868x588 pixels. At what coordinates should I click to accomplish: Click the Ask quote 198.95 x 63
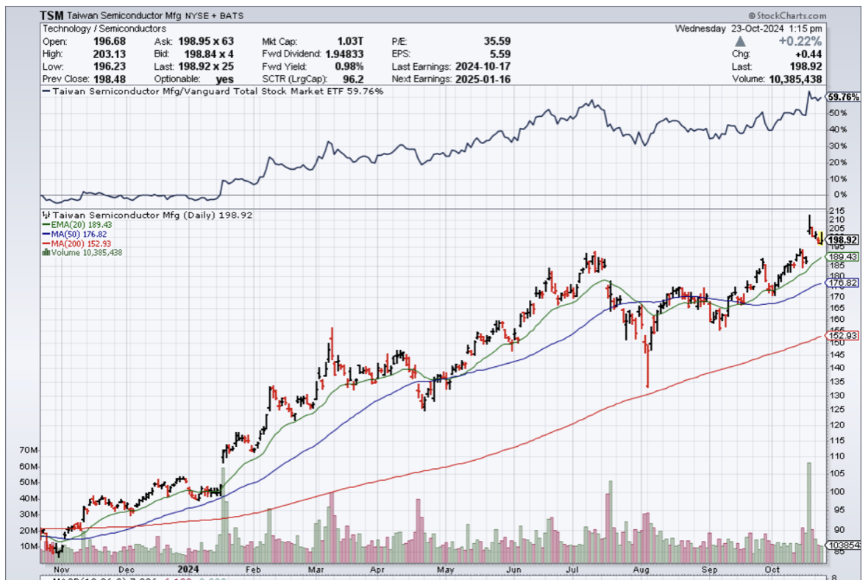point(206,41)
